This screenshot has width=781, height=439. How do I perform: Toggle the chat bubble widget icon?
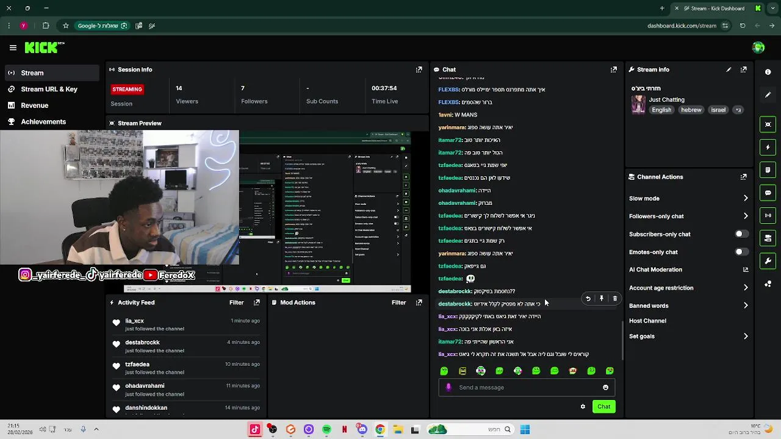click(768, 193)
